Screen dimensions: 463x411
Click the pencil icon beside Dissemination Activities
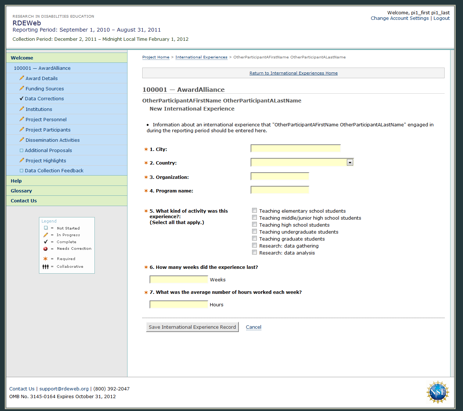pos(22,140)
